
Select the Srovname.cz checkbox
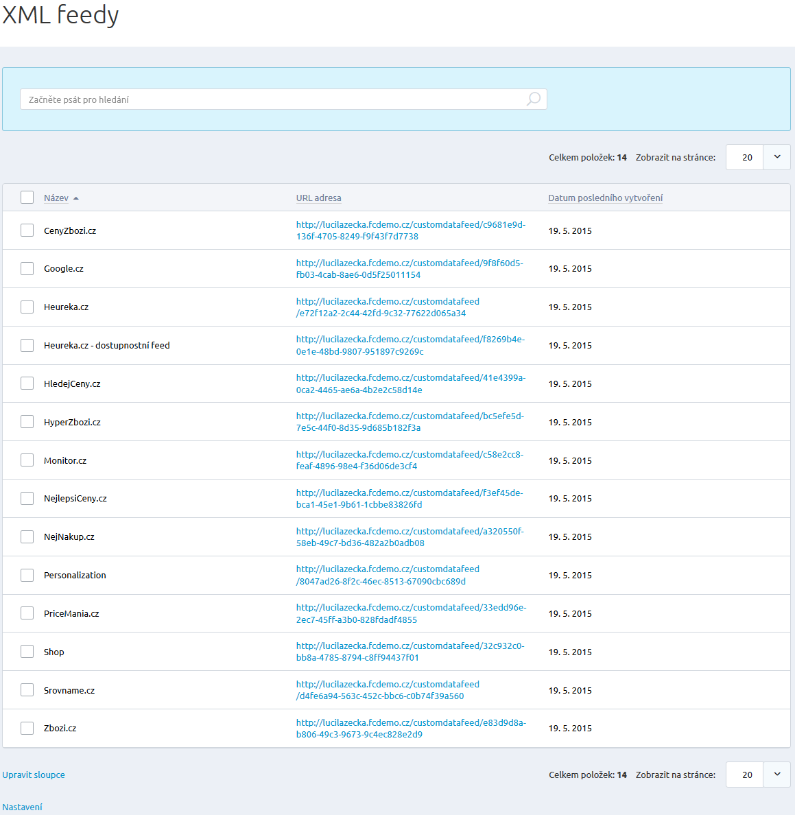coord(27,690)
